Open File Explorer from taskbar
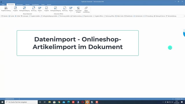 tap(49, 102)
